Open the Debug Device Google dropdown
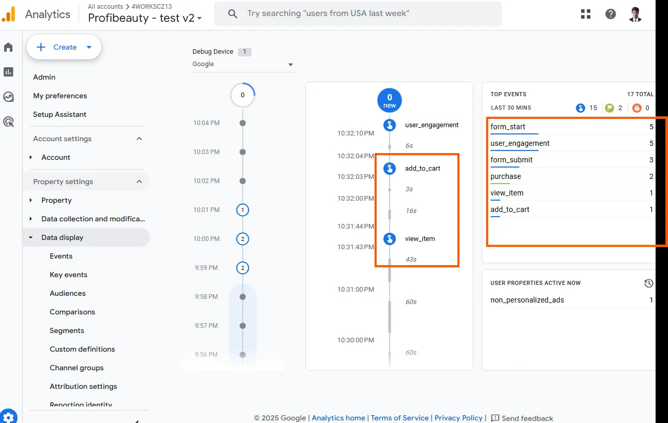The image size is (668, 423). click(x=243, y=64)
